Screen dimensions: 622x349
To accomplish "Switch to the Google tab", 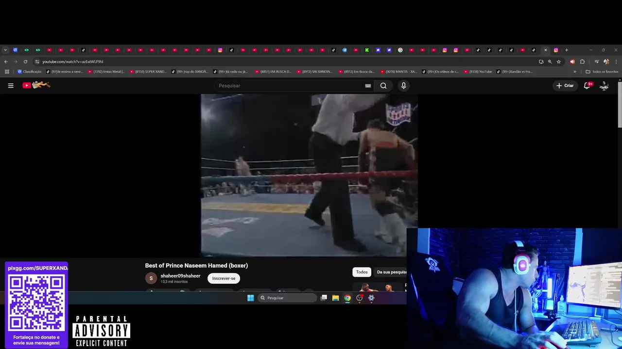I will (x=400, y=50).
